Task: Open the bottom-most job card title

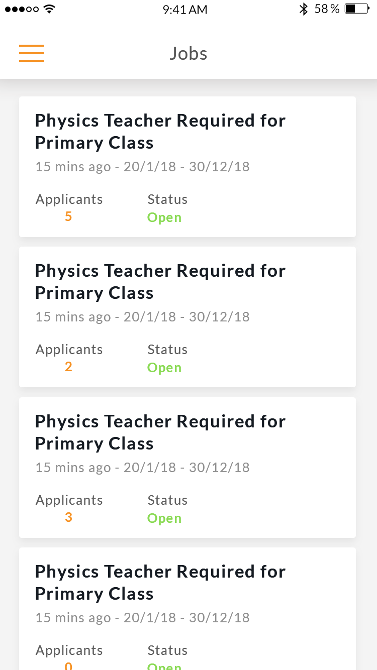Action: [160, 583]
